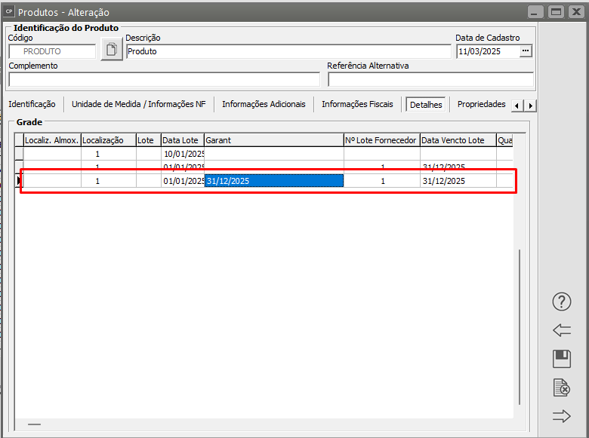Viewport: 589px width, 438px height.
Task: Click the document icon next to Código
Action: (111, 51)
